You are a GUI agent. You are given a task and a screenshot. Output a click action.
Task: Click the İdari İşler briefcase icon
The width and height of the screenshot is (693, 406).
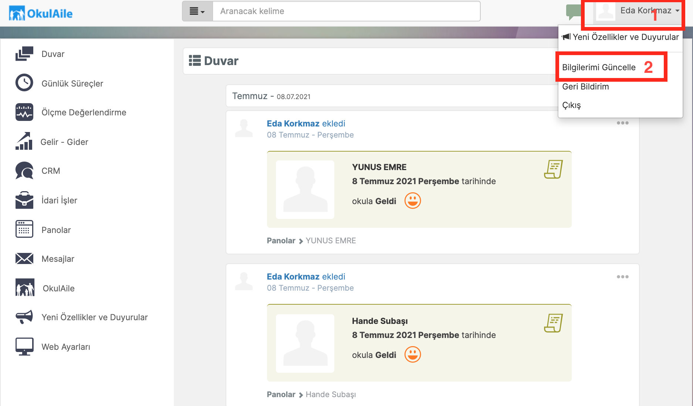click(24, 200)
